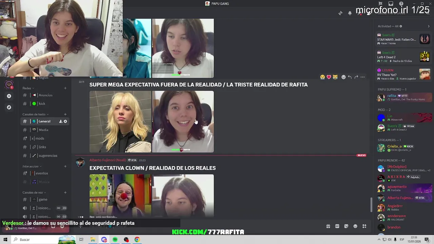
Task: Create channel in Interaccion category
Action: coord(65,166)
